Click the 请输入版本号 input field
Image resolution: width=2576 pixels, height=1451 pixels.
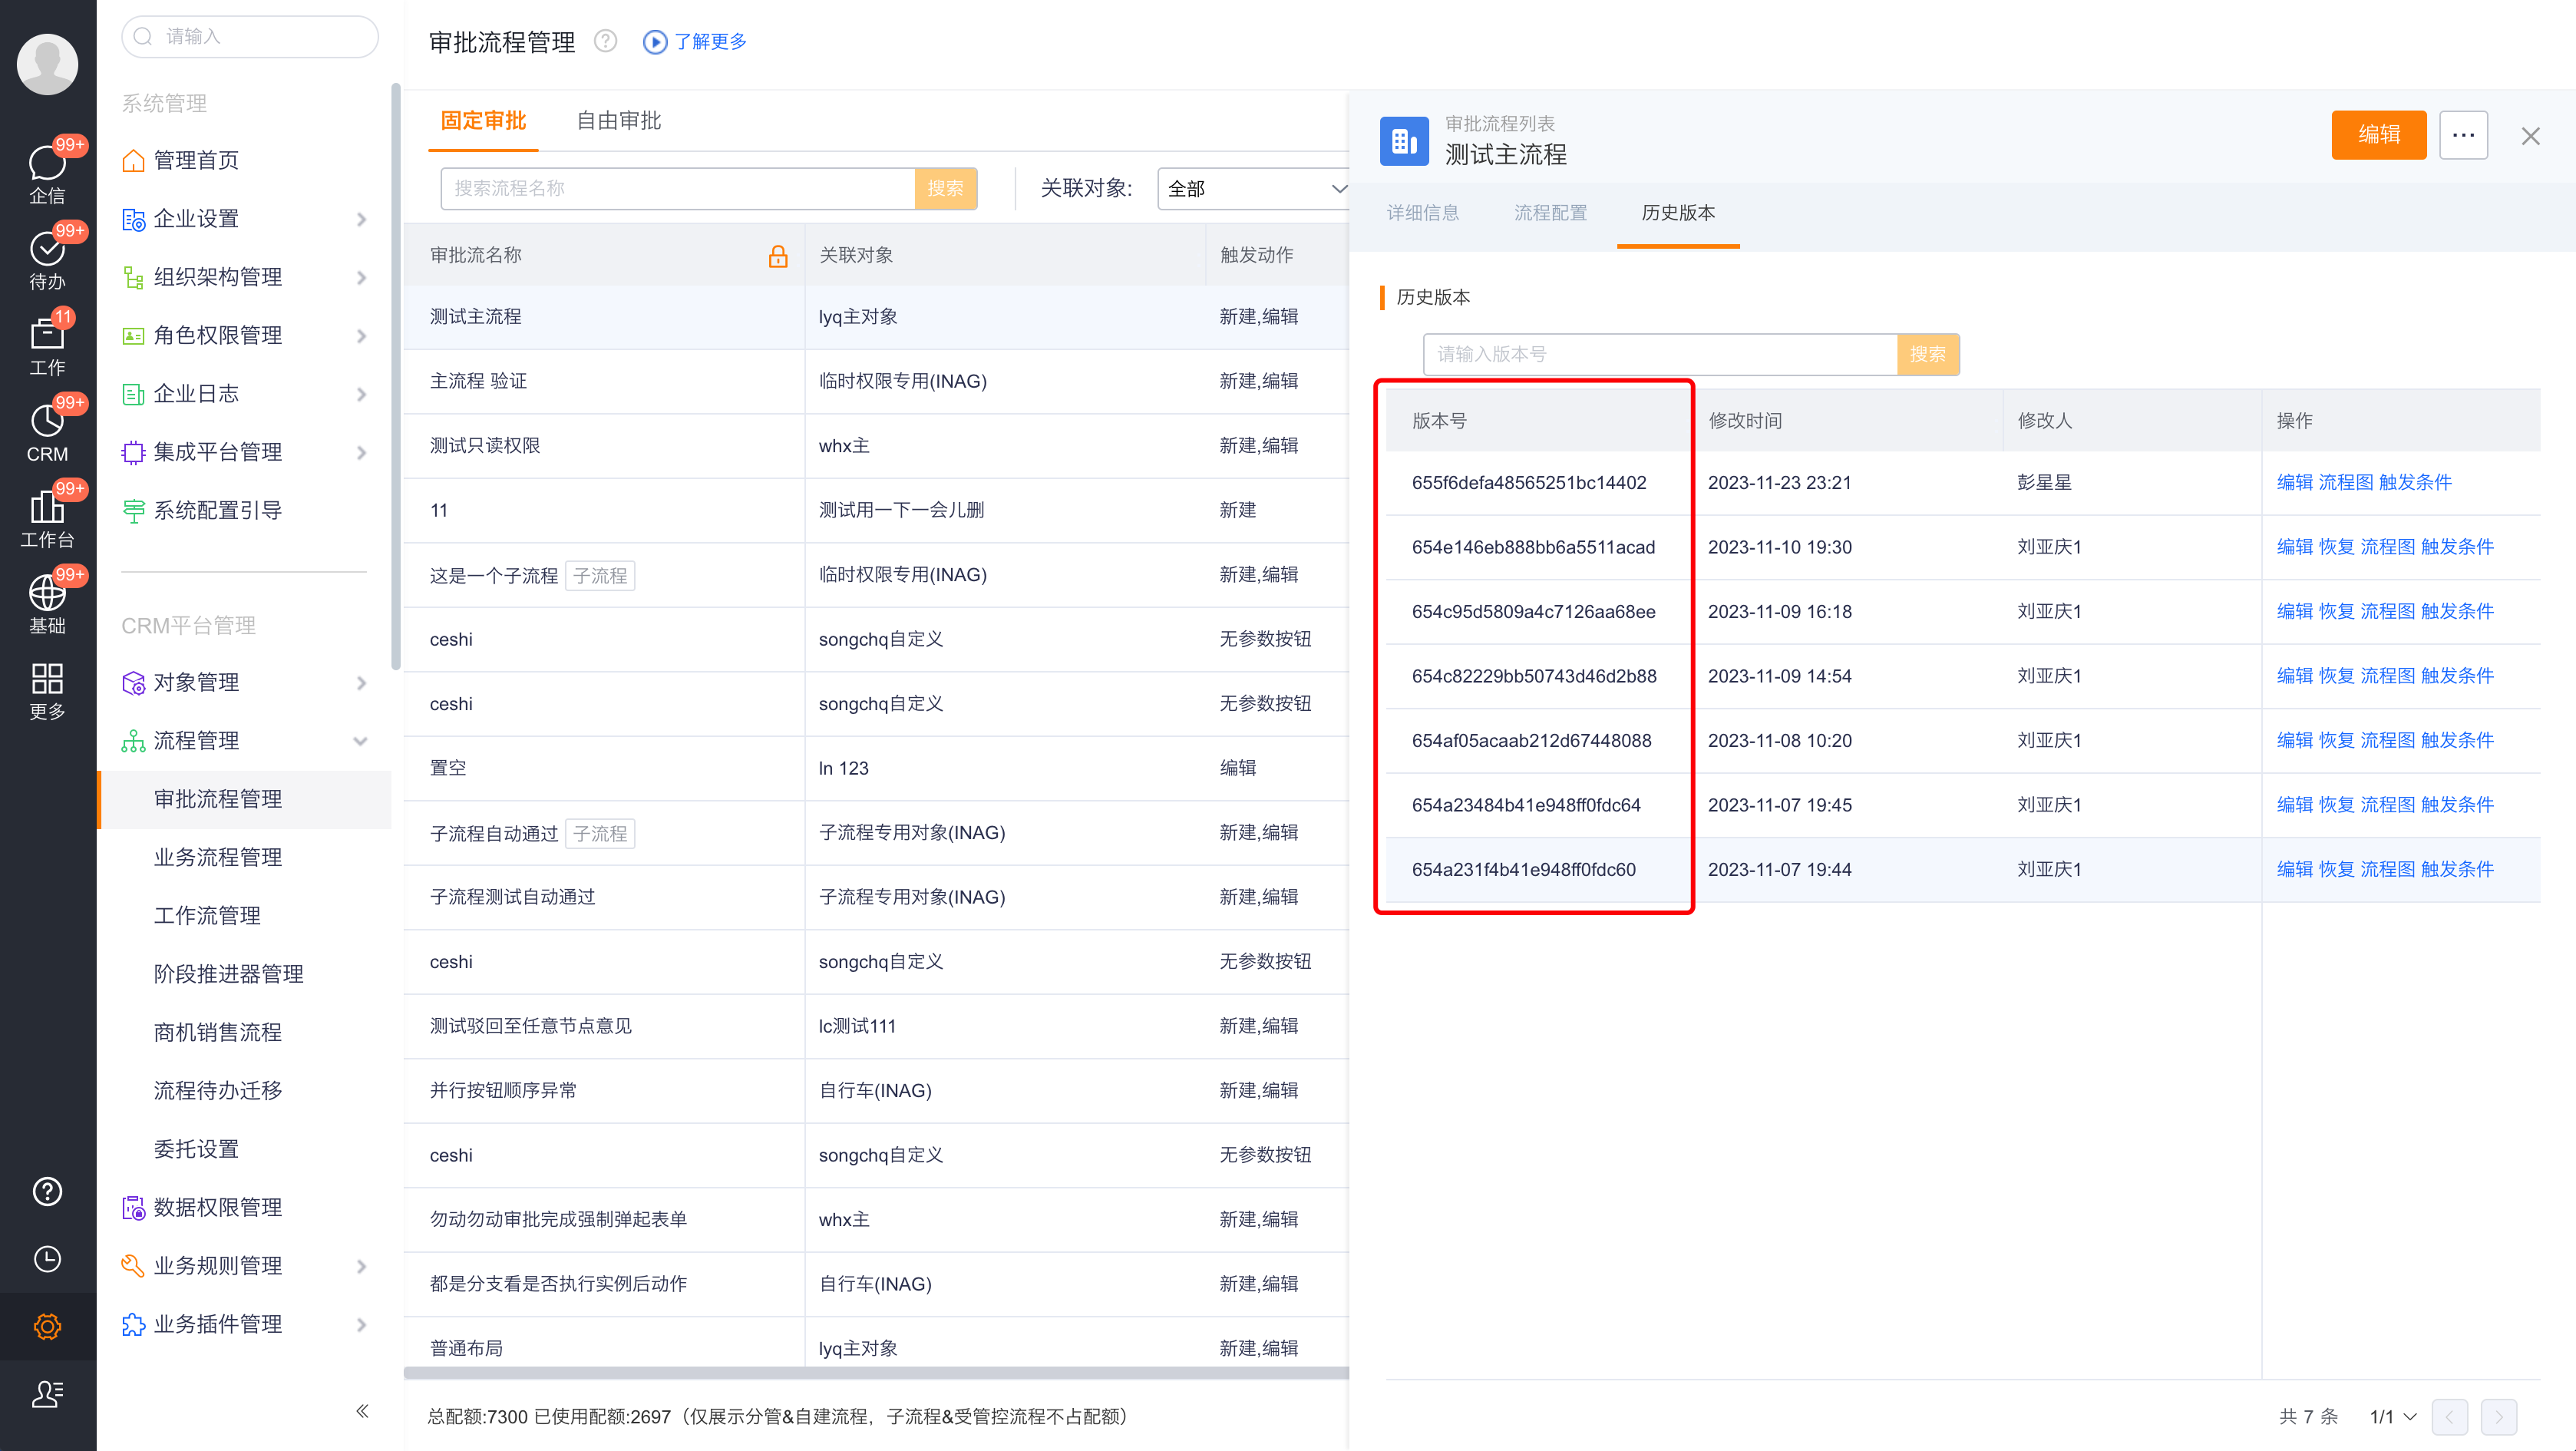tap(1660, 354)
